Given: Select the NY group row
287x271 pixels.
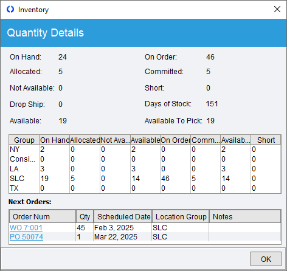Looking at the screenshot, I should click(x=145, y=149).
